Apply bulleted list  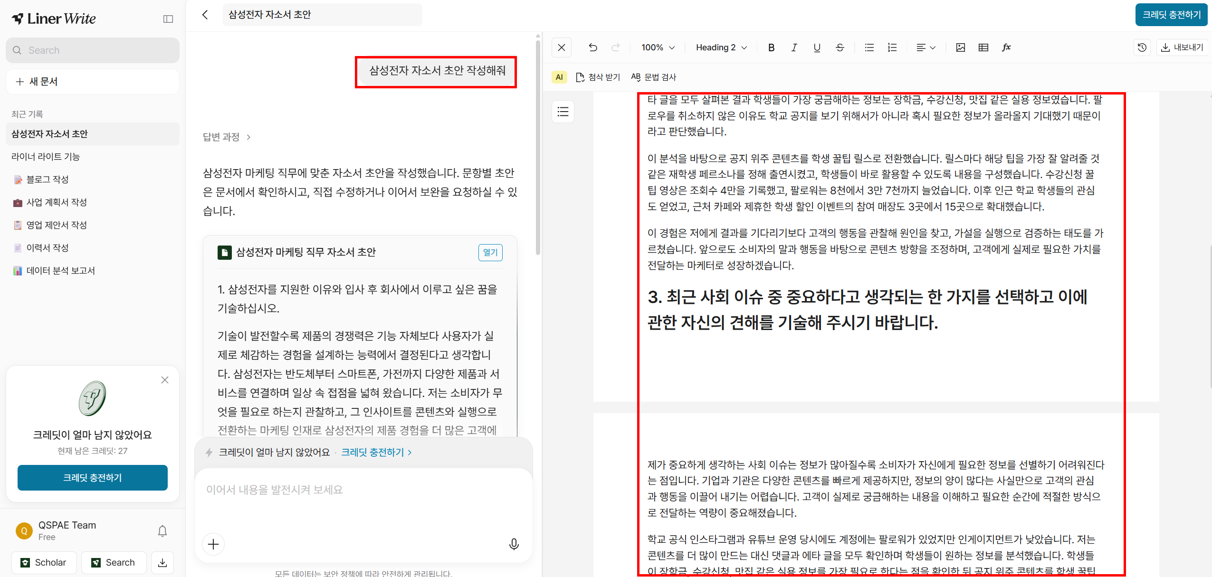[x=869, y=47]
